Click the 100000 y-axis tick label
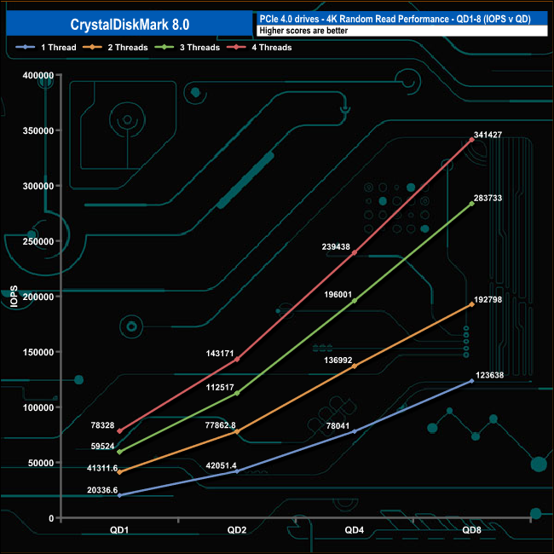The height and width of the screenshot is (554, 554). [38, 407]
